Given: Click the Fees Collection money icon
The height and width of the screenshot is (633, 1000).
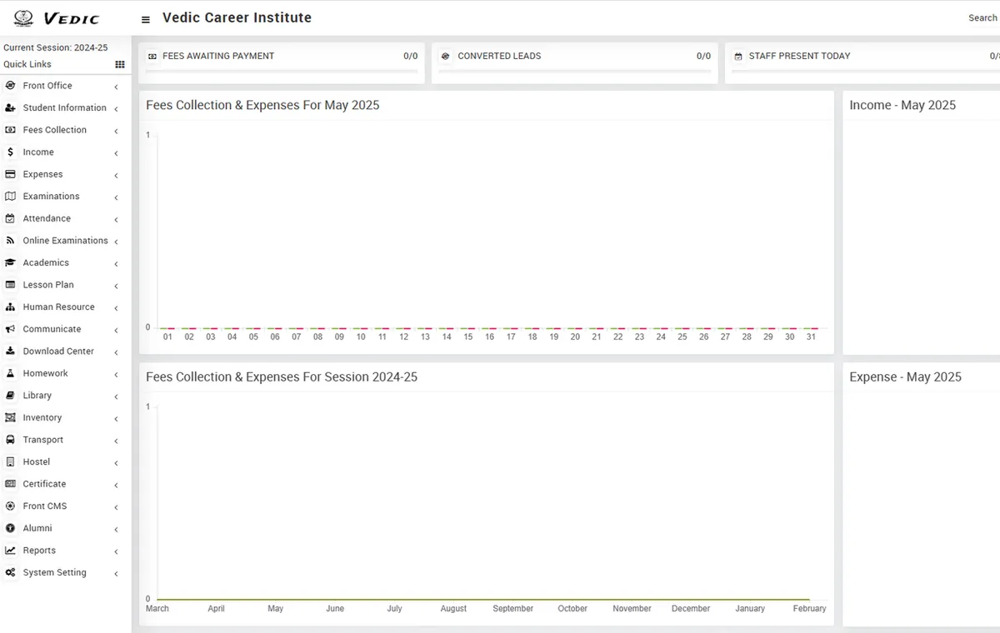Looking at the screenshot, I should coord(10,130).
